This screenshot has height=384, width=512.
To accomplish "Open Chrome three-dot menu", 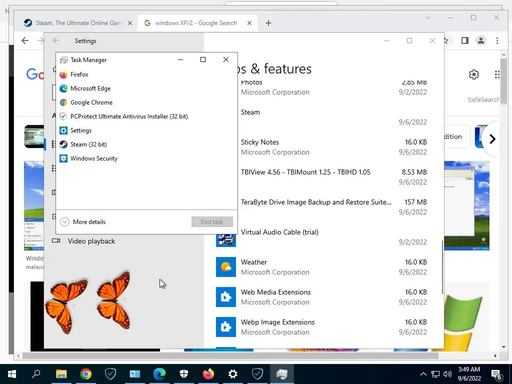I will [497, 40].
